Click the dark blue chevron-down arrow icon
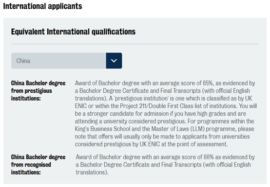The height and width of the screenshot is (187, 270). click(114, 61)
